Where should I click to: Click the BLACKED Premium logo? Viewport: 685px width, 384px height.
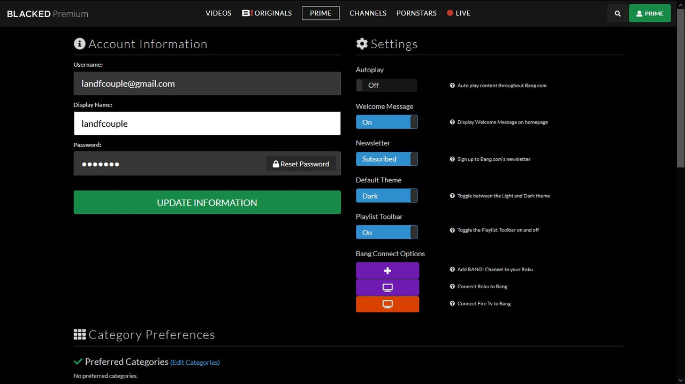pyautogui.click(x=48, y=14)
